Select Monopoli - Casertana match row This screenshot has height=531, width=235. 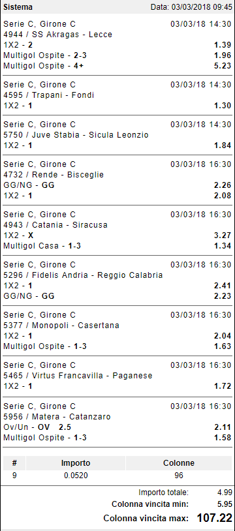tap(61, 326)
